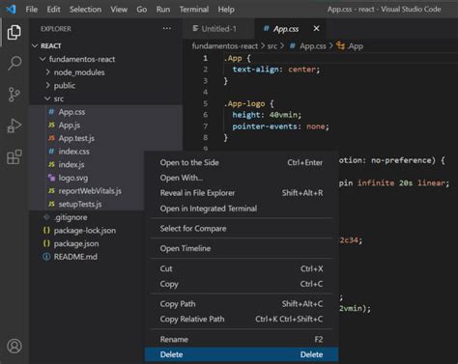Select package.json file
This screenshot has height=364, width=458.
(76, 244)
